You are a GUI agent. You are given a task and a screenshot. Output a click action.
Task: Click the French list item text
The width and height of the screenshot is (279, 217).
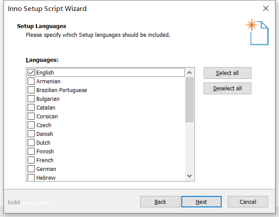click(45, 160)
